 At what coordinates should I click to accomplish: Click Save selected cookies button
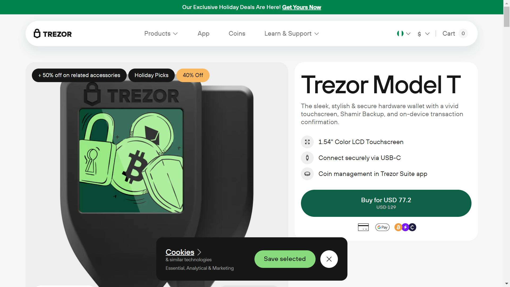(285, 259)
